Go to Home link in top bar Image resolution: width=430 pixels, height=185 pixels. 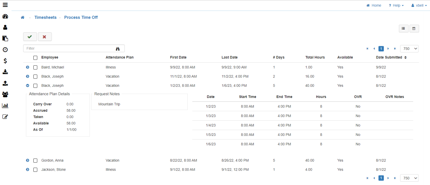click(374, 6)
